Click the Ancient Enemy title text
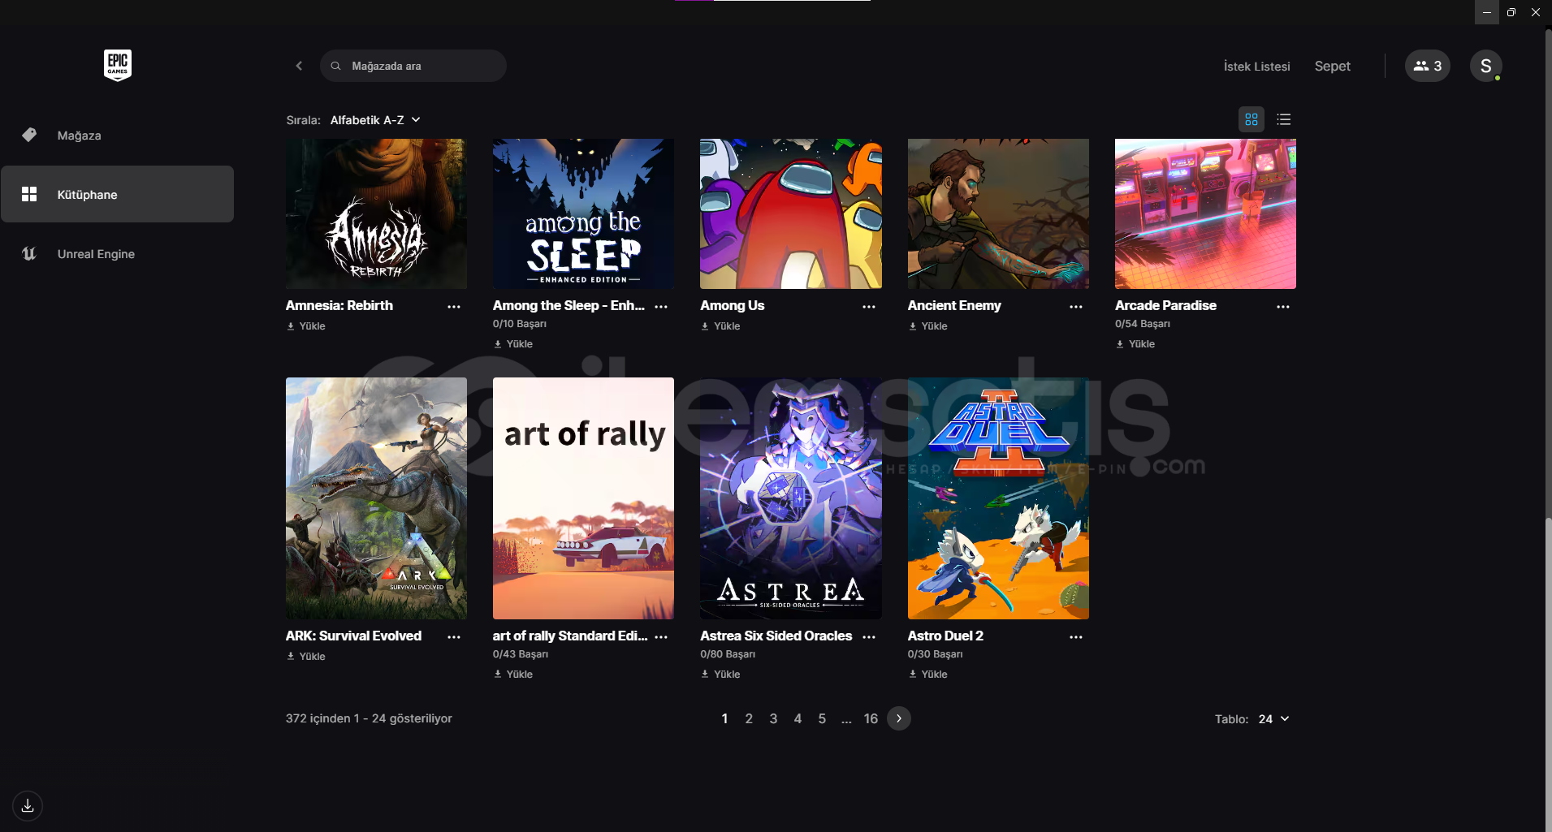 [x=954, y=305]
